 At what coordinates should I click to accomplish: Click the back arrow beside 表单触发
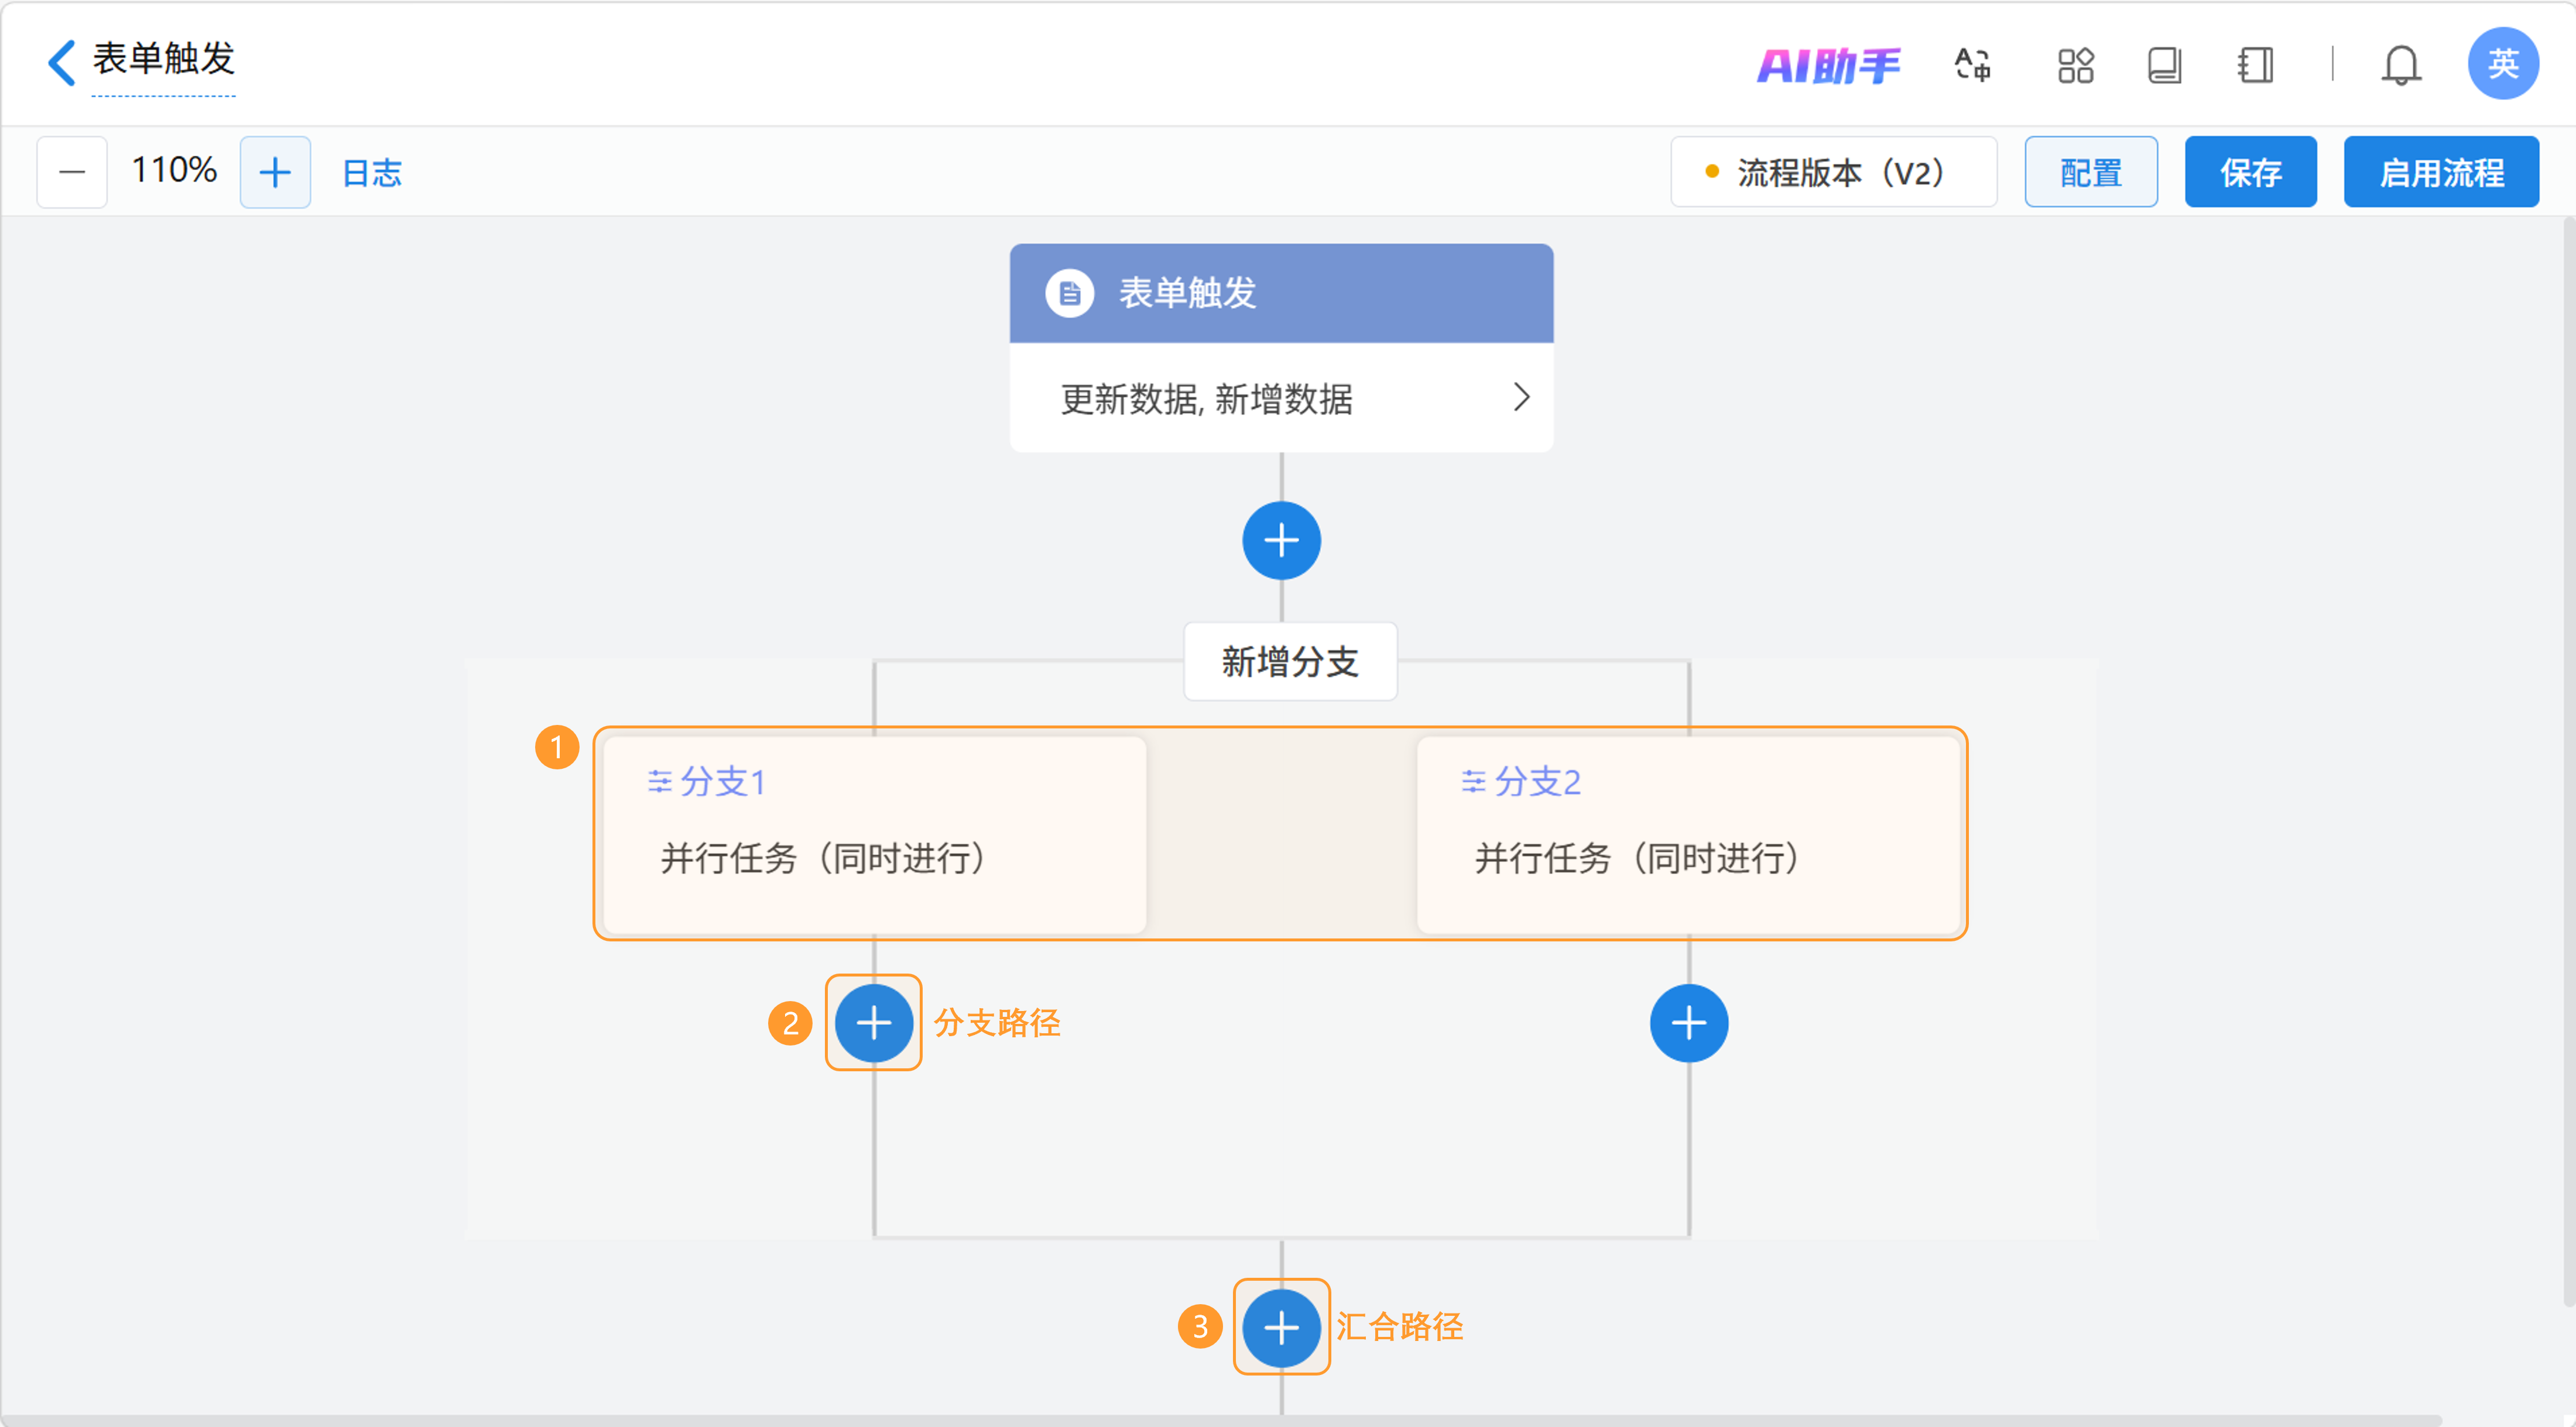(62, 62)
